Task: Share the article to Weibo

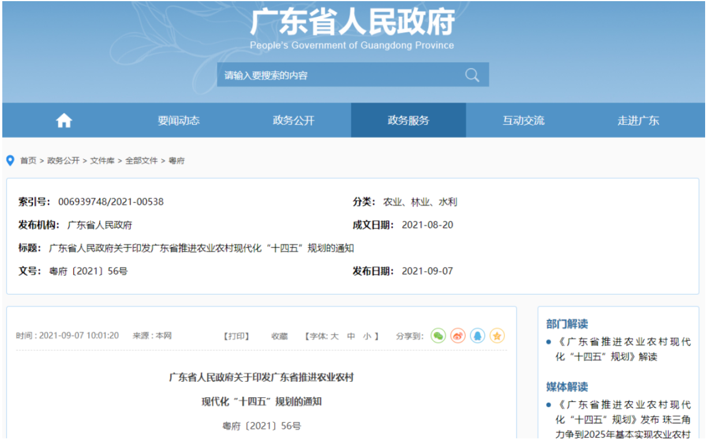Action: click(x=458, y=336)
